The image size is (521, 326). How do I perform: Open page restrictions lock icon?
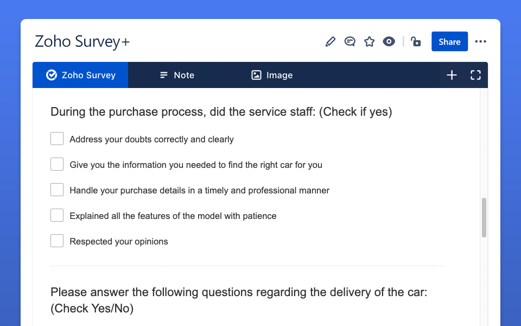[x=416, y=42]
